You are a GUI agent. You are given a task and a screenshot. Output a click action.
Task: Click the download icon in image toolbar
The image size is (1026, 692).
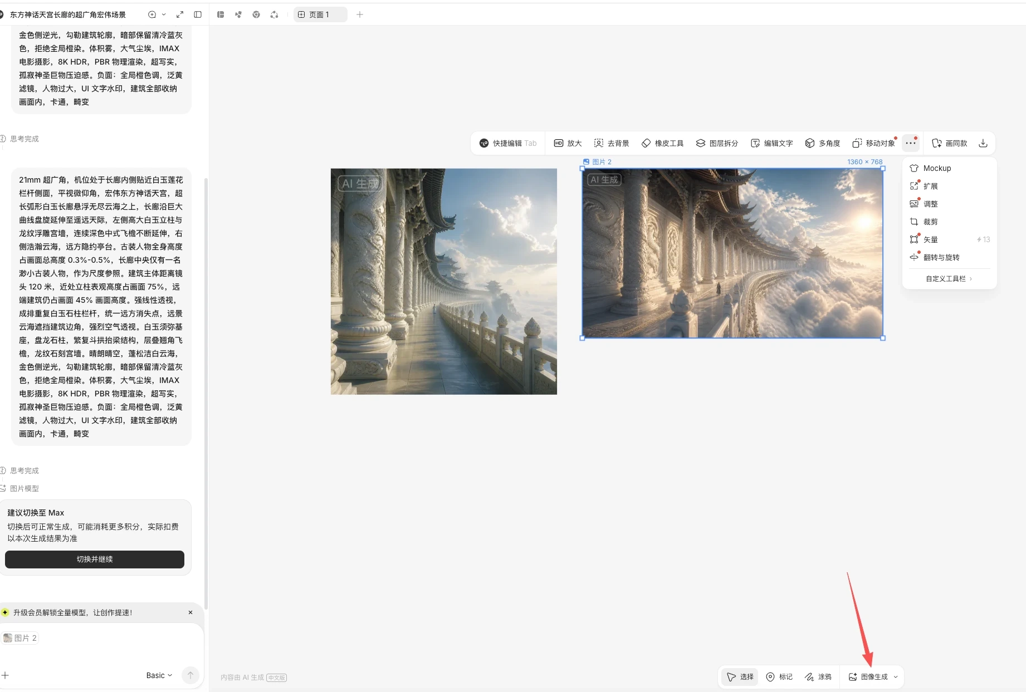click(983, 143)
